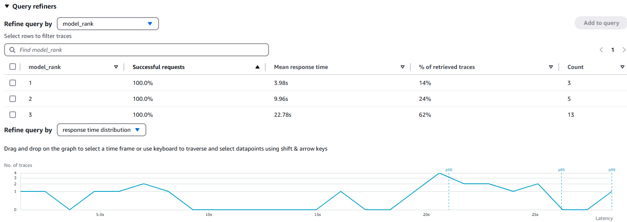Click the p95 marker on latency graph
The image size is (627, 222).
click(x=562, y=170)
